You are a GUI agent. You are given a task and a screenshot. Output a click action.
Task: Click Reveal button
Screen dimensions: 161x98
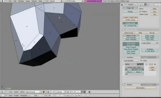(x=152, y=33)
